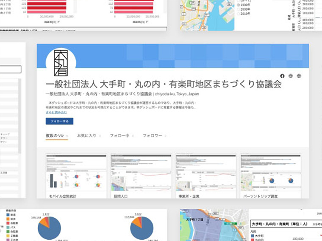Click the chiyoda-ku, Tokyo, Japan location text
322x241 pixels.
point(177,94)
